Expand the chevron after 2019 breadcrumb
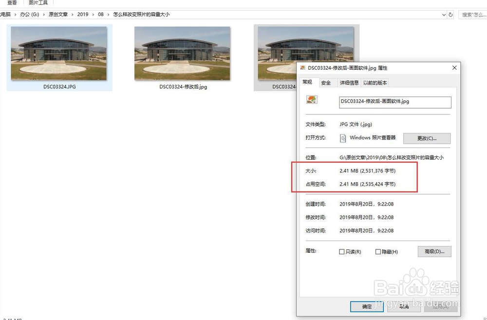 (93, 15)
